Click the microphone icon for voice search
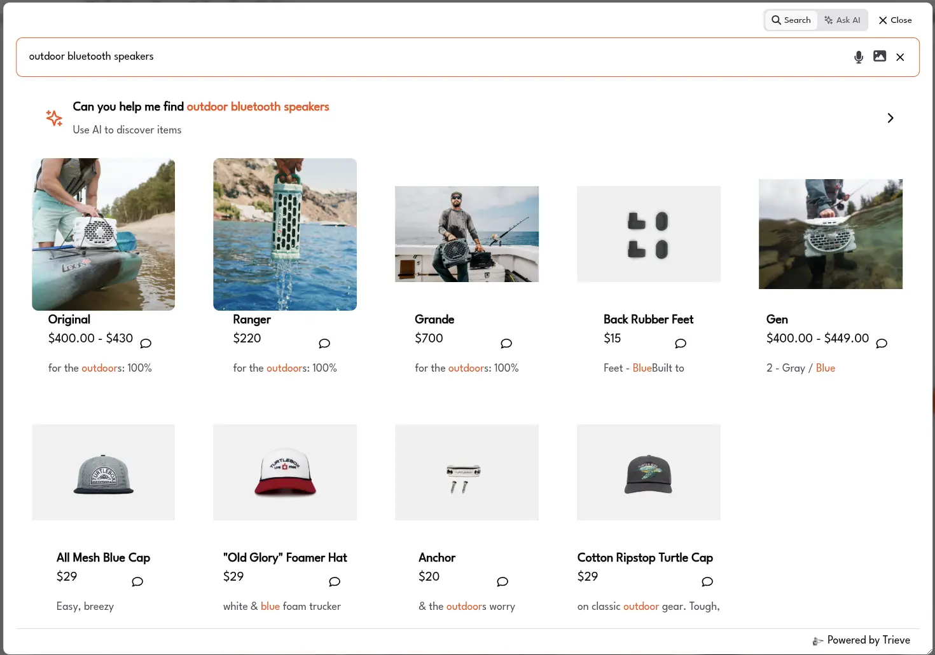 click(859, 57)
